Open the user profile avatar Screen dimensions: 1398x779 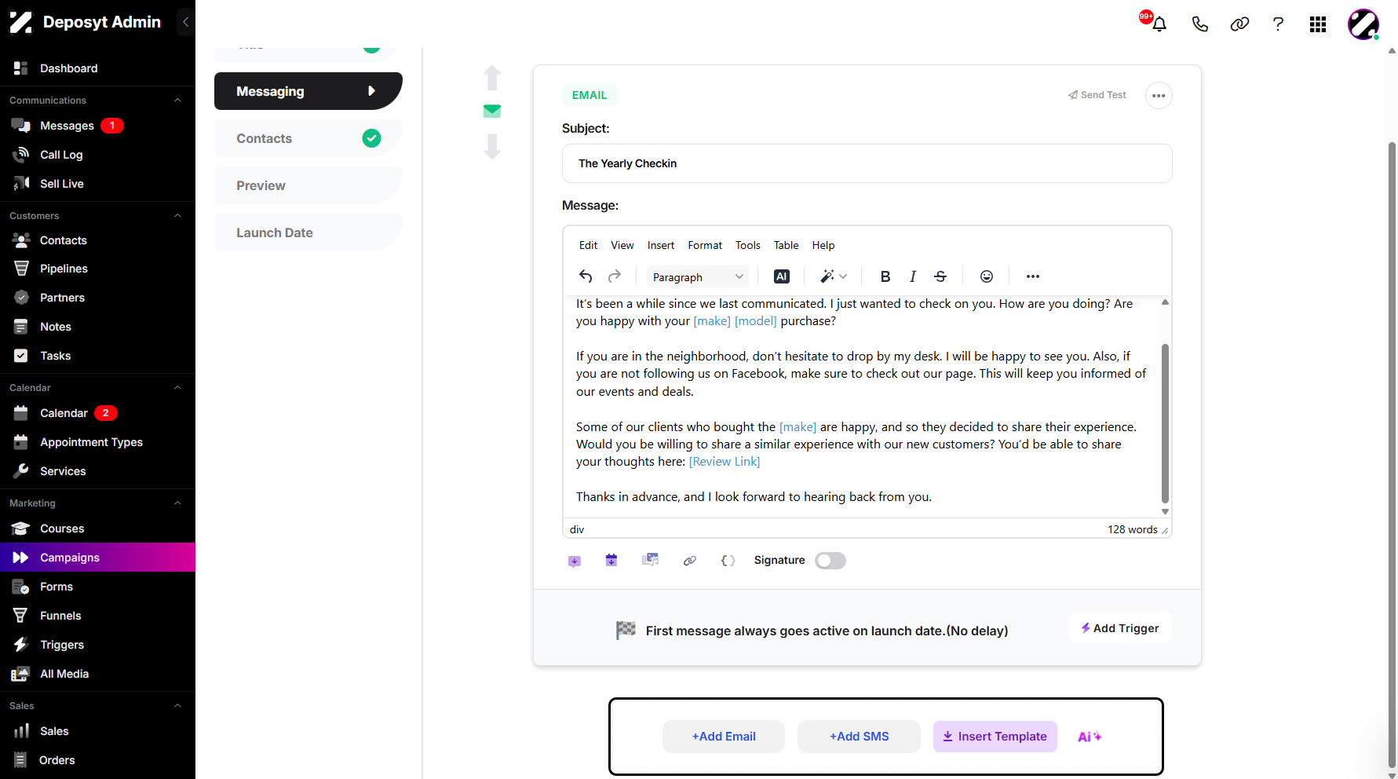[1363, 24]
